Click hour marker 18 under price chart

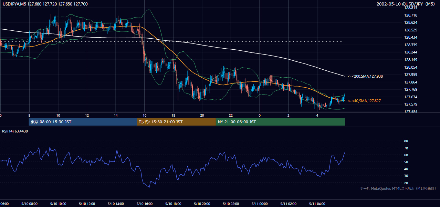173,115
